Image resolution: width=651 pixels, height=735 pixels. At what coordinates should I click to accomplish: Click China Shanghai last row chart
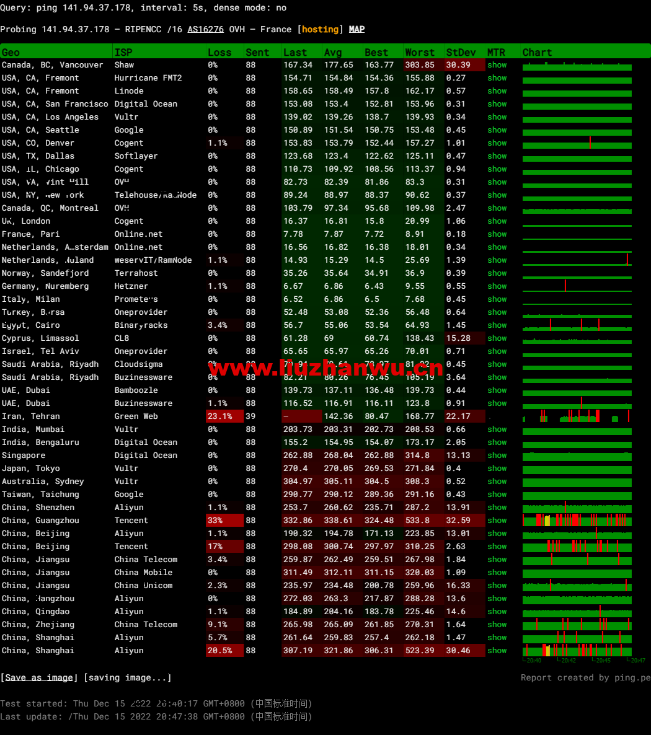(577, 650)
